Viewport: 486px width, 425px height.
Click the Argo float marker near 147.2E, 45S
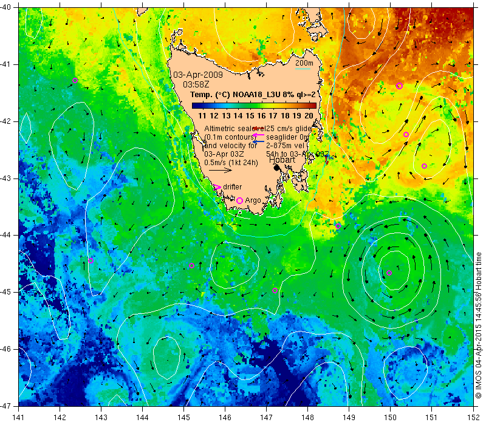coord(275,291)
